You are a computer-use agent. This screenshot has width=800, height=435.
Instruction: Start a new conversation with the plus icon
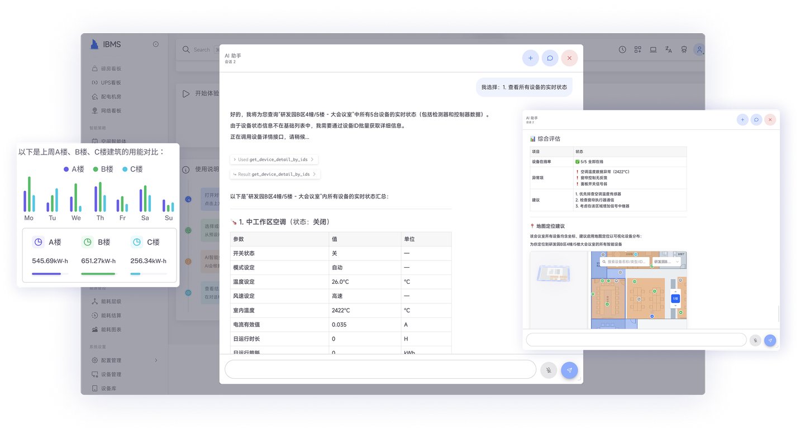click(530, 57)
